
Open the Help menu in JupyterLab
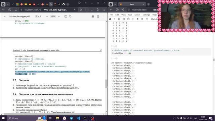[x=155, y=15]
